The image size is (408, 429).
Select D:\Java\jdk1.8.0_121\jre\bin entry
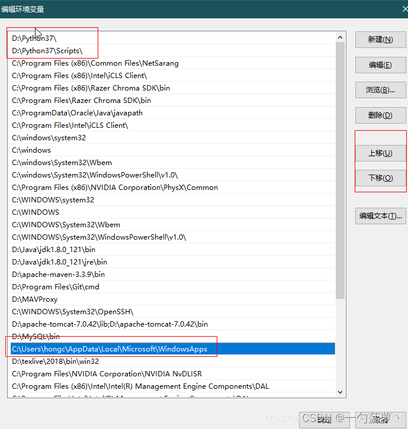click(171, 262)
